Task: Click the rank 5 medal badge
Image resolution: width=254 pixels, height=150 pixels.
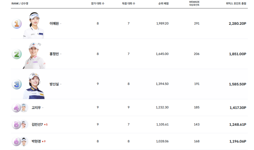Action: click(x=16, y=124)
